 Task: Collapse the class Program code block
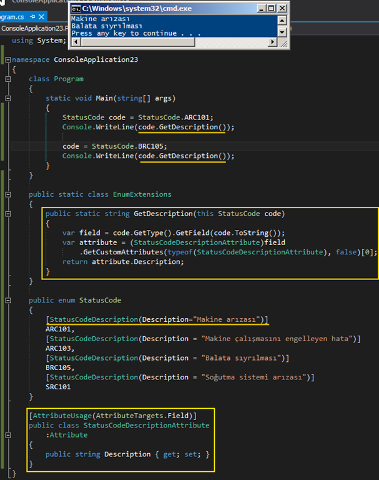7,79
